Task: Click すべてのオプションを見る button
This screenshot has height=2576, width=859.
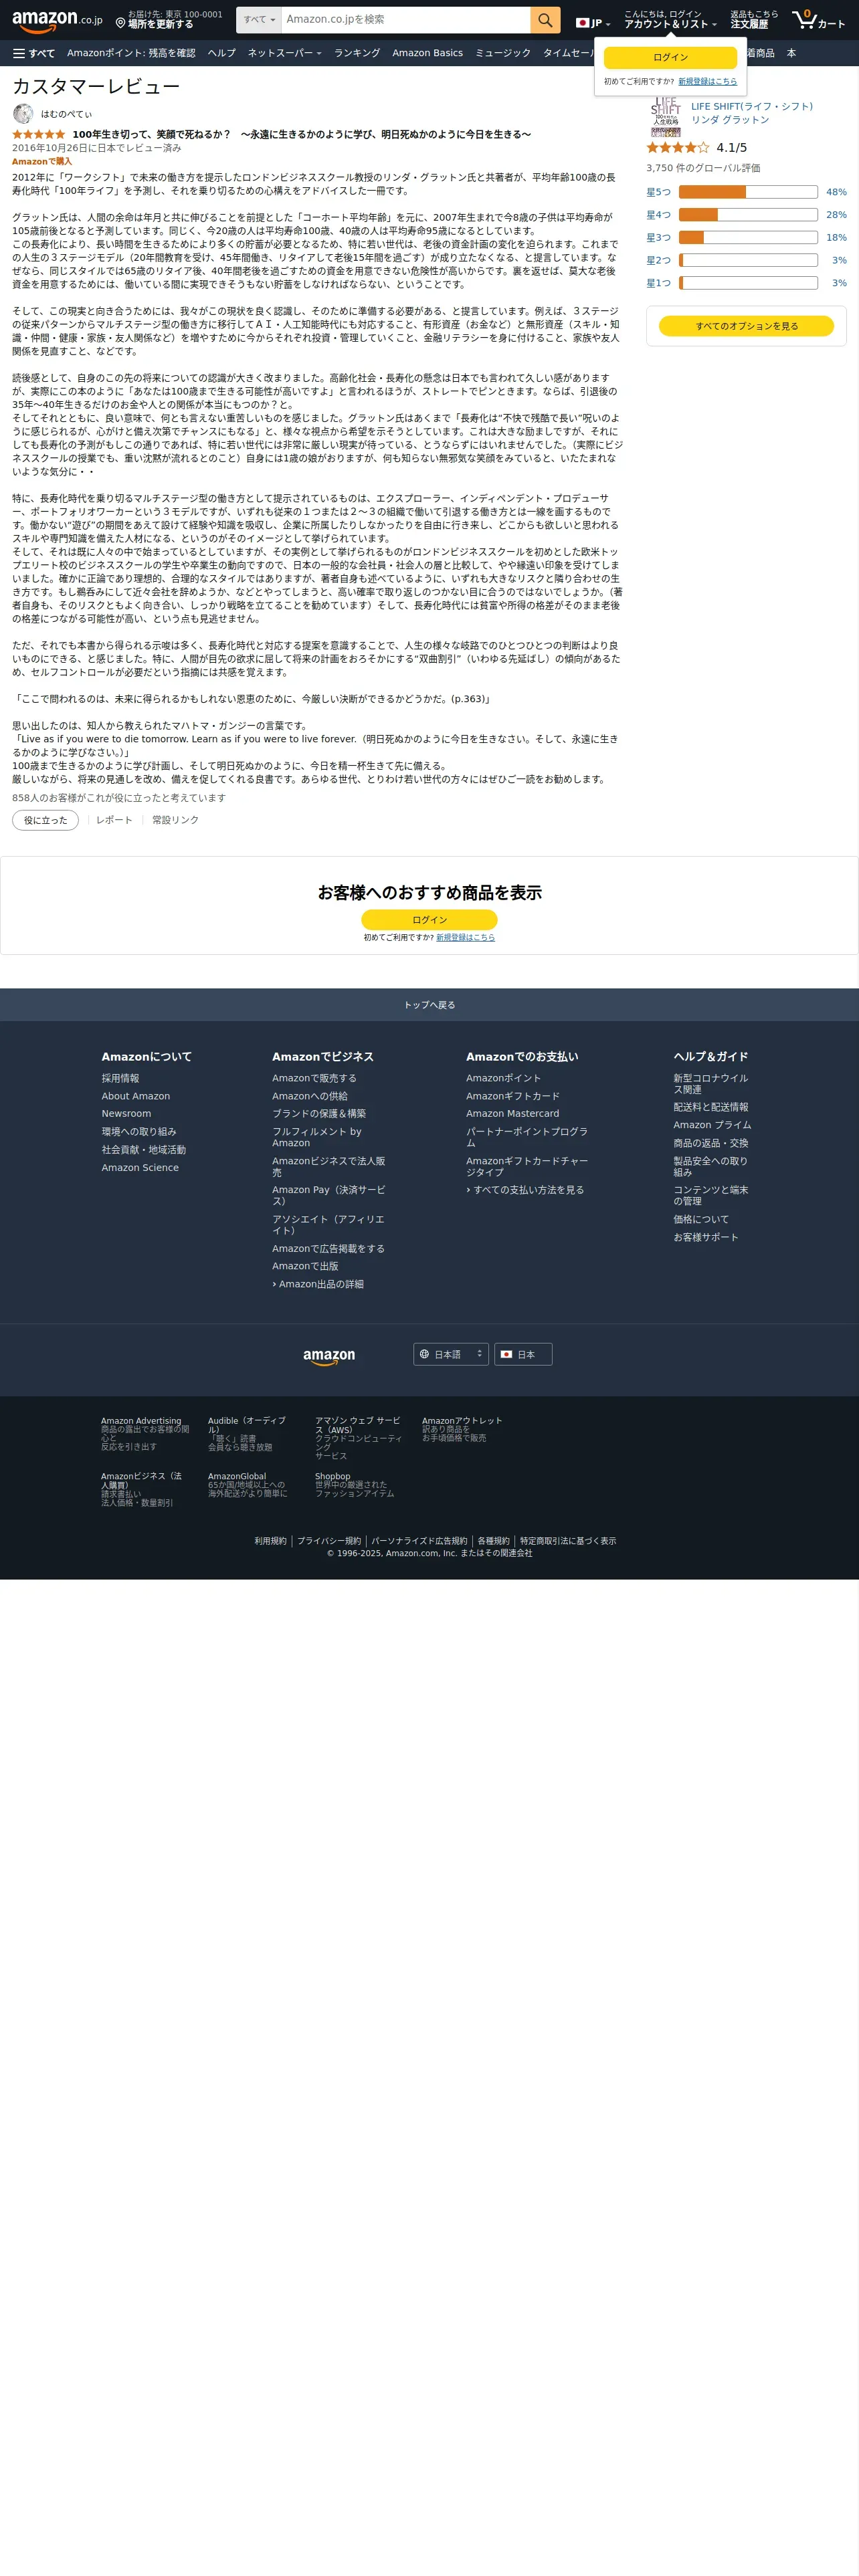Action: (x=746, y=326)
